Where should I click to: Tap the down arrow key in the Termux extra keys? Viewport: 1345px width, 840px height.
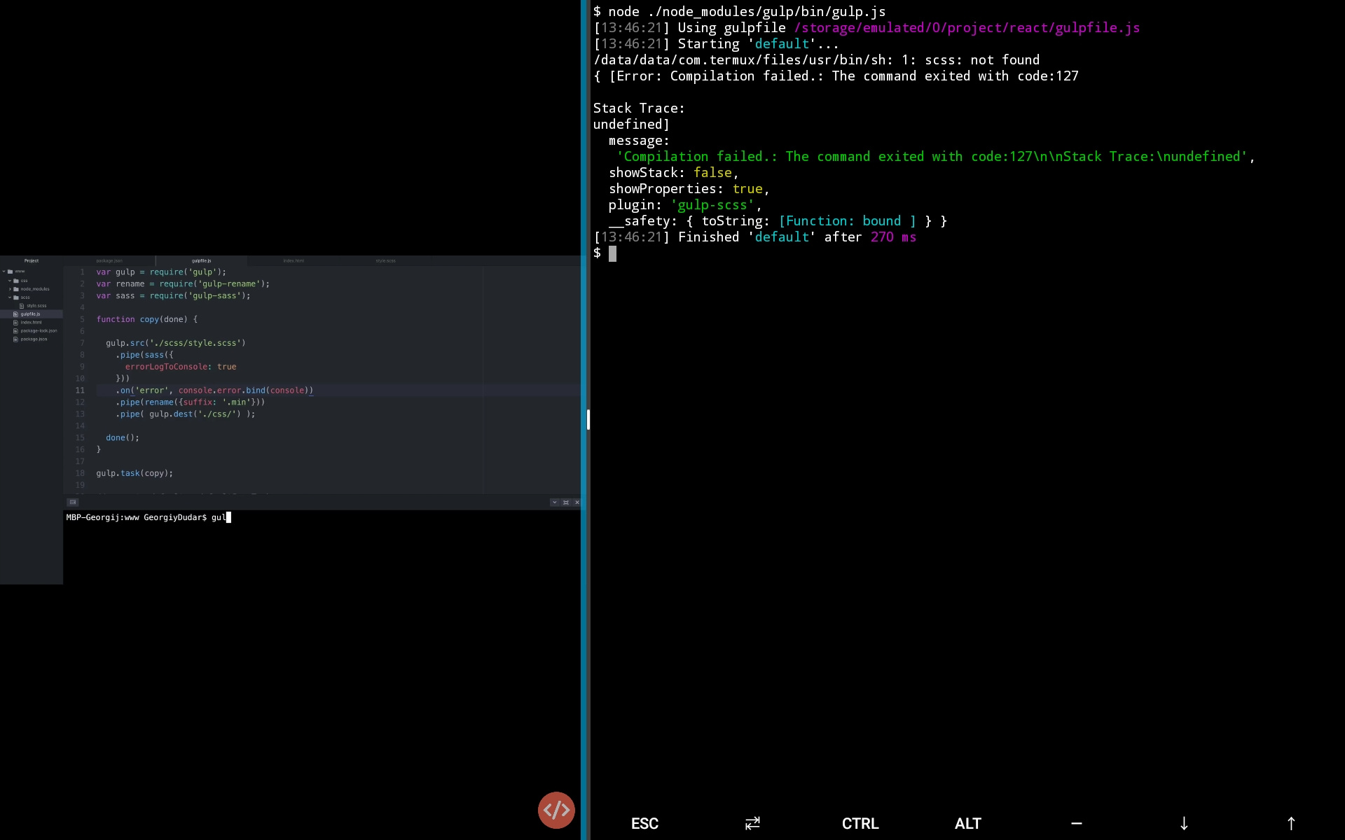1184,823
